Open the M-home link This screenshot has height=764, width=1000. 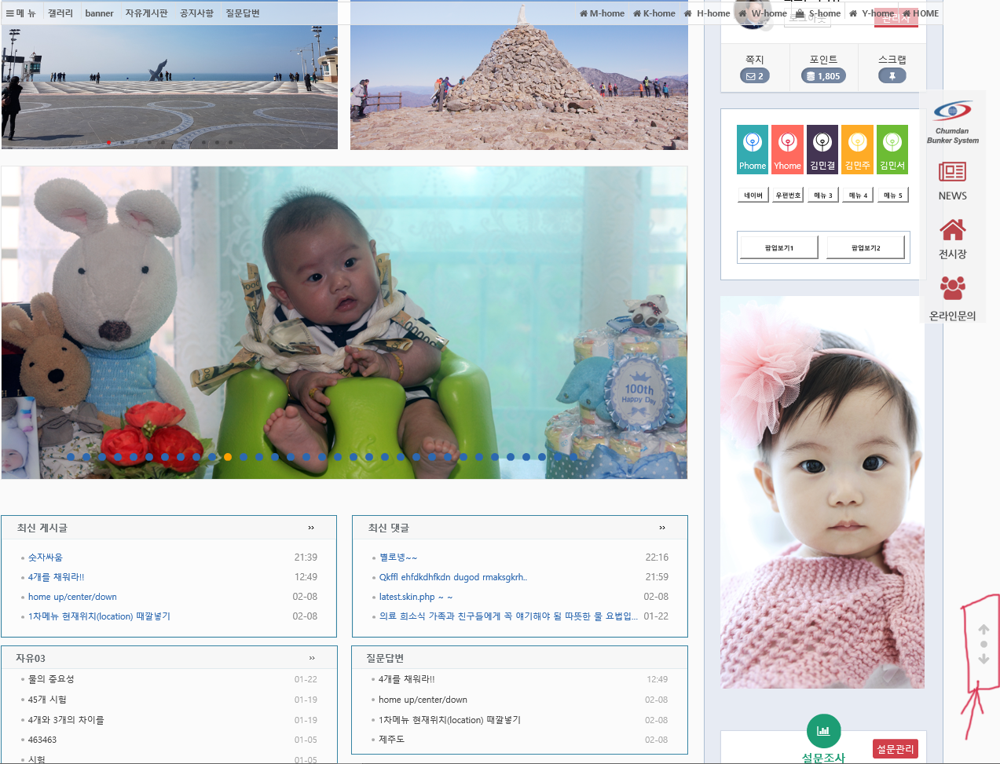tap(603, 13)
